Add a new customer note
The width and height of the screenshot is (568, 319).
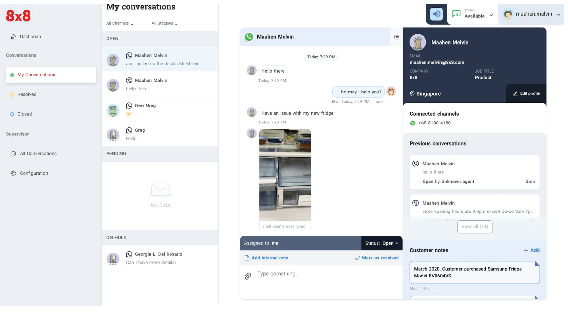pos(531,250)
